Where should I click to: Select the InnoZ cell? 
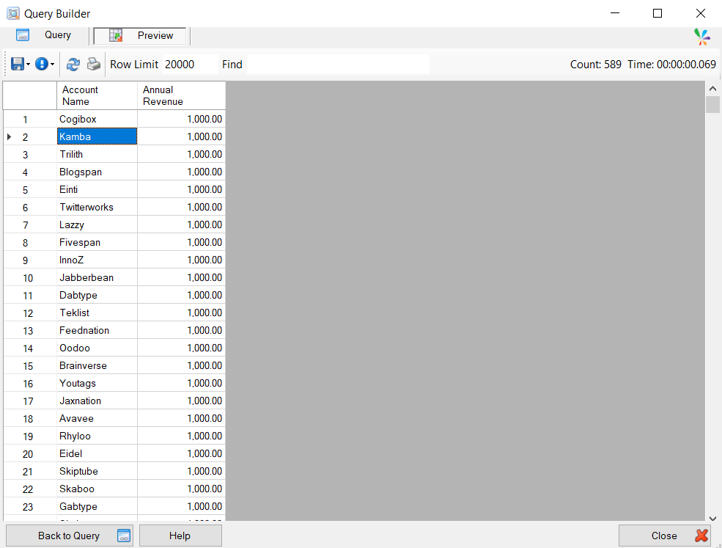click(x=97, y=260)
